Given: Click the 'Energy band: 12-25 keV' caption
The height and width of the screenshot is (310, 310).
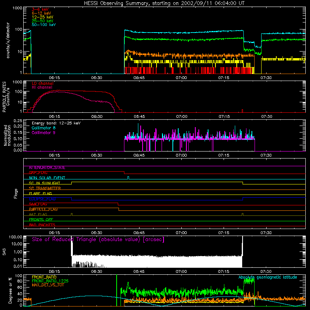Looking at the screenshot, I should coord(56,123).
